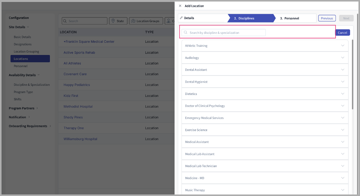Click the pencil icon on Details step
Image resolution: width=360 pixels, height=196 pixels.
182,18
